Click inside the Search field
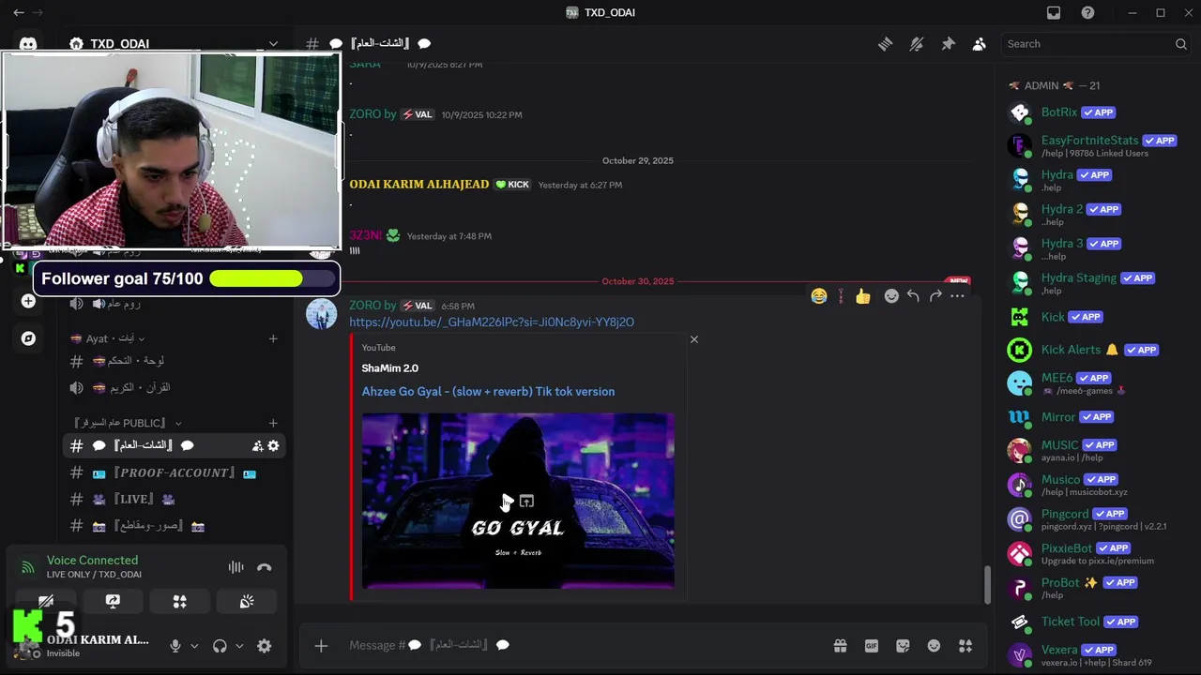 1096,44
